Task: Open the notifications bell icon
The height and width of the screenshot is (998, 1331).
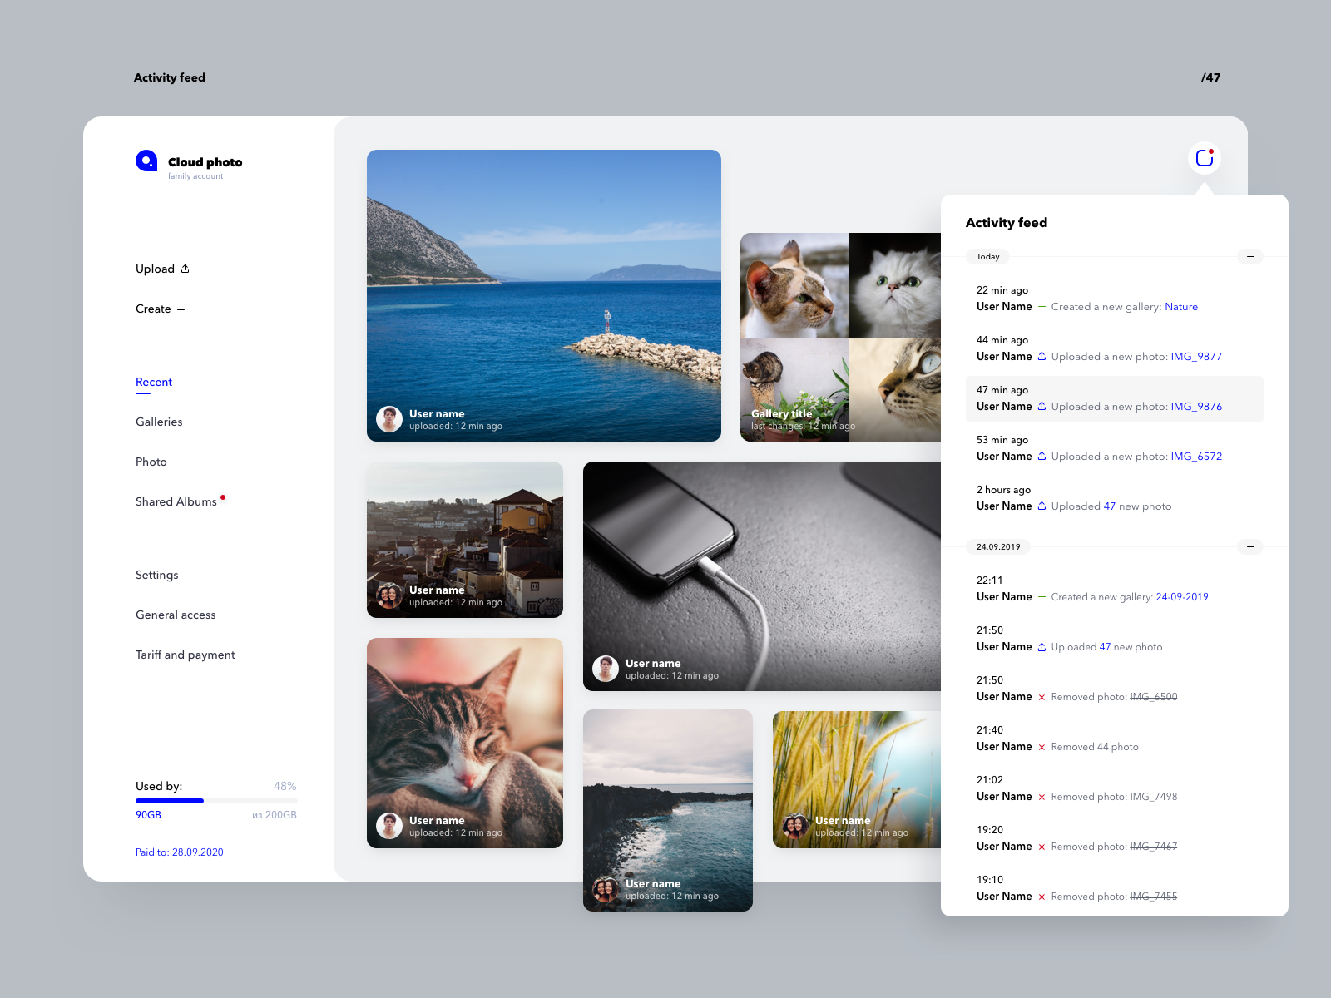Action: point(1205,158)
